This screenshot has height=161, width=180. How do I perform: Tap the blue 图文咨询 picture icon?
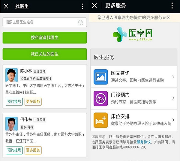tap(101, 77)
